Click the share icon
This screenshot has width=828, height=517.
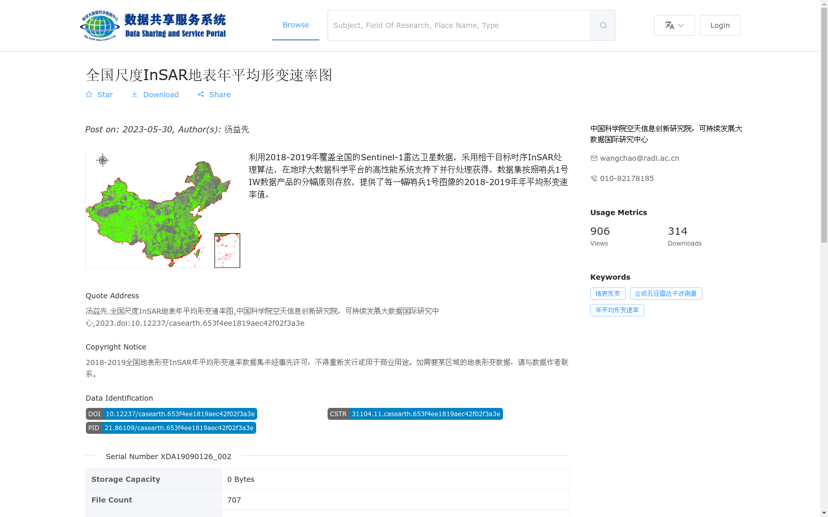(201, 94)
